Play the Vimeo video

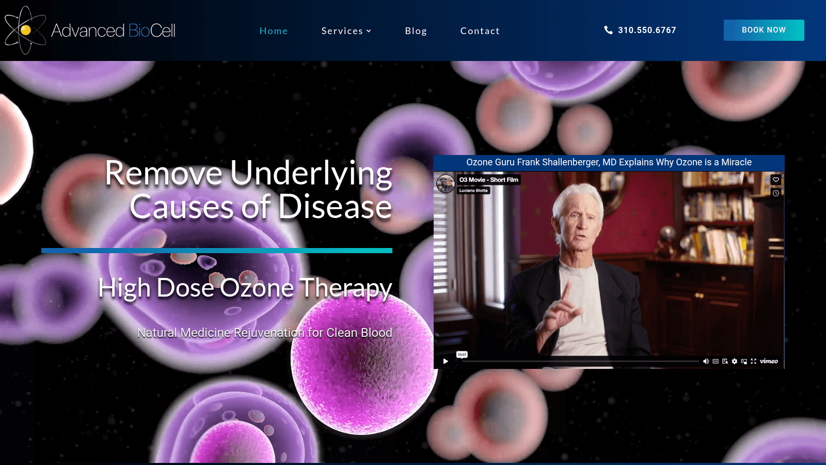pos(446,361)
